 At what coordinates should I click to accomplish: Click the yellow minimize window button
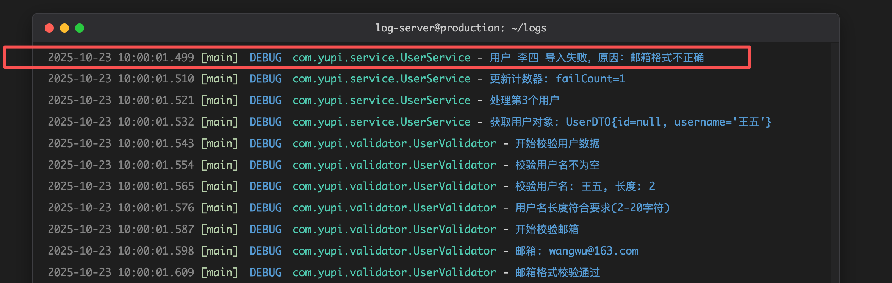coord(64,28)
